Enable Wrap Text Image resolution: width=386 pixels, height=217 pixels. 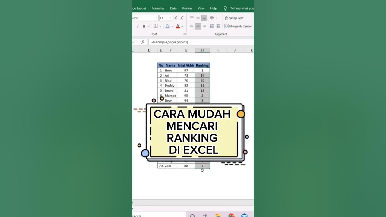234,18
